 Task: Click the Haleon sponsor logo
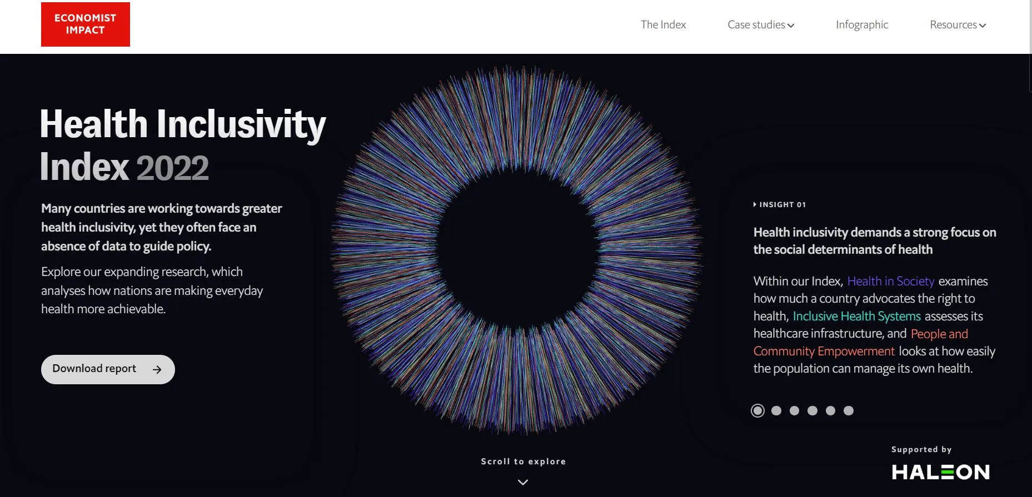940,472
